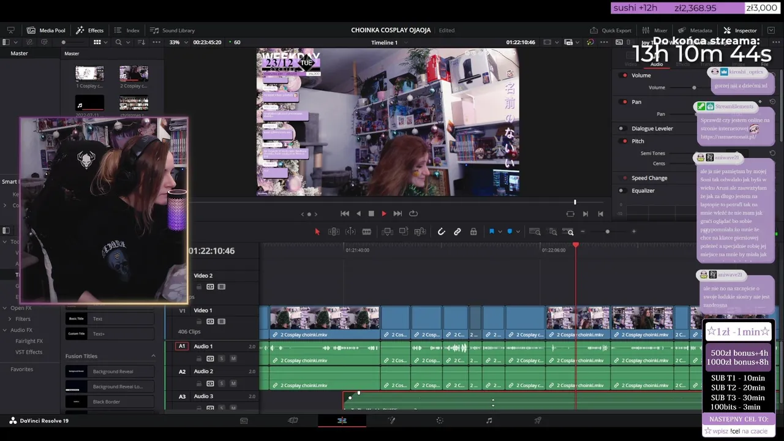Play timeline in reverse
This screenshot has height=441, width=784.
point(358,213)
